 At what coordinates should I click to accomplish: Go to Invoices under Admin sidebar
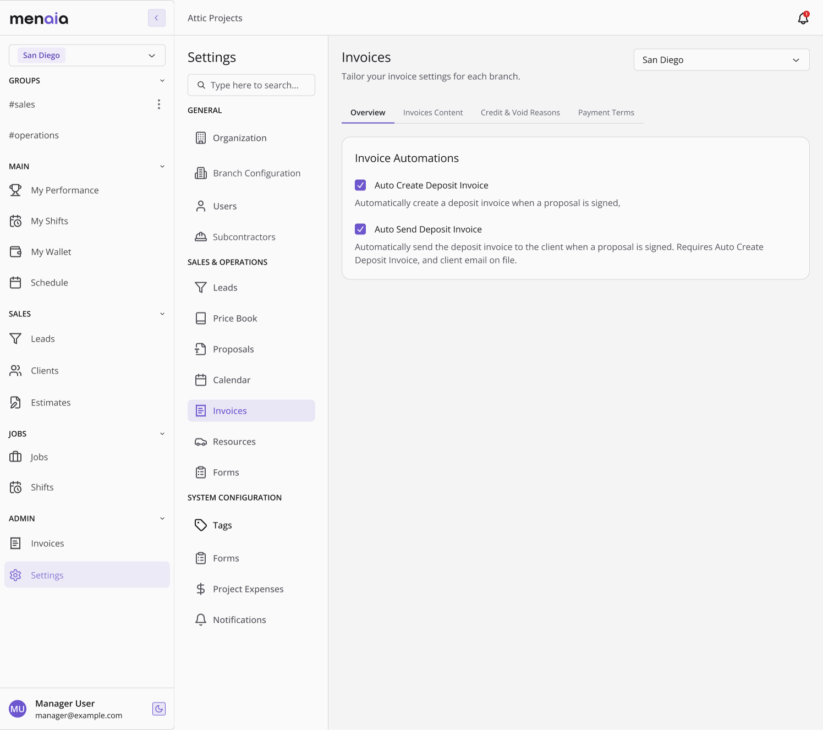[x=87, y=544]
